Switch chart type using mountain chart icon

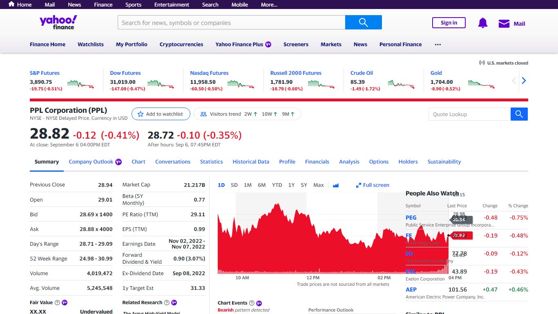point(336,185)
